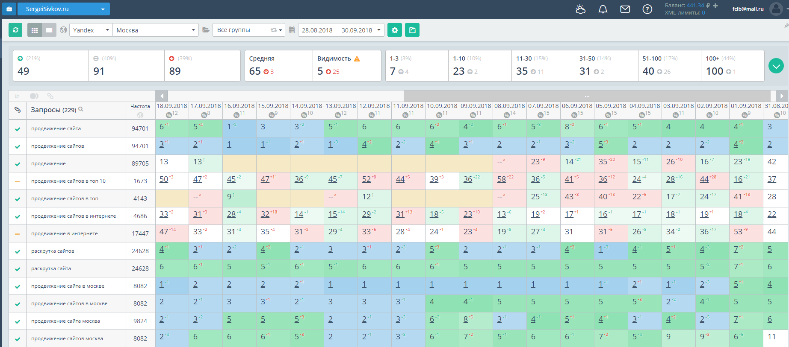This screenshot has height=347, width=789.
Task: Toggle checkmark for 'раскрутка сайтов' query
Action: tap(18, 251)
